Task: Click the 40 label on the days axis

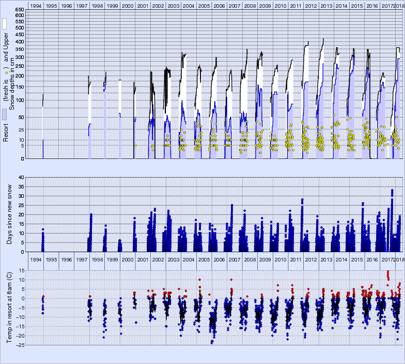Action: point(21,178)
